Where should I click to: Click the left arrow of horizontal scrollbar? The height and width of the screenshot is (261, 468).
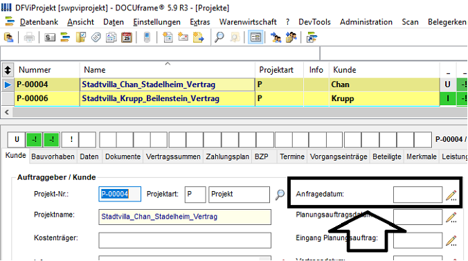tap(7, 112)
